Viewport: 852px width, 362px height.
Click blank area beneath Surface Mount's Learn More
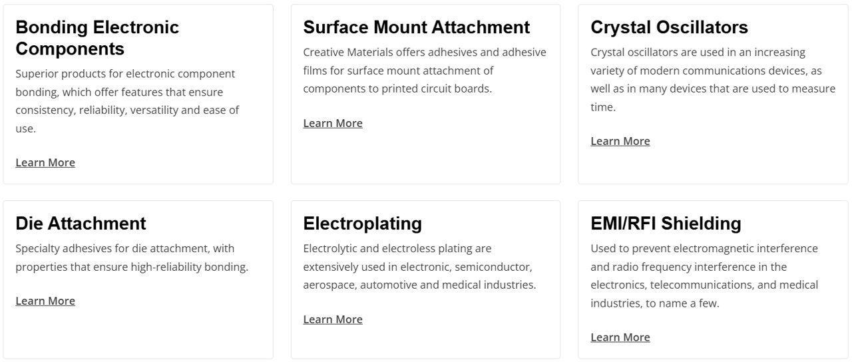tap(425, 156)
